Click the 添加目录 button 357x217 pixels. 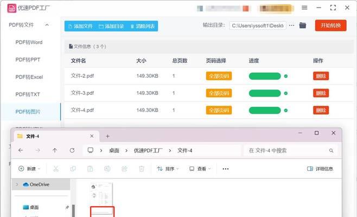pos(111,26)
